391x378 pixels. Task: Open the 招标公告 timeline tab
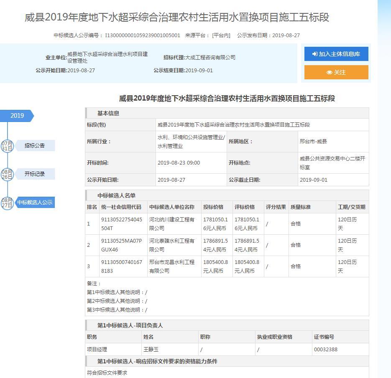pyautogui.click(x=35, y=146)
